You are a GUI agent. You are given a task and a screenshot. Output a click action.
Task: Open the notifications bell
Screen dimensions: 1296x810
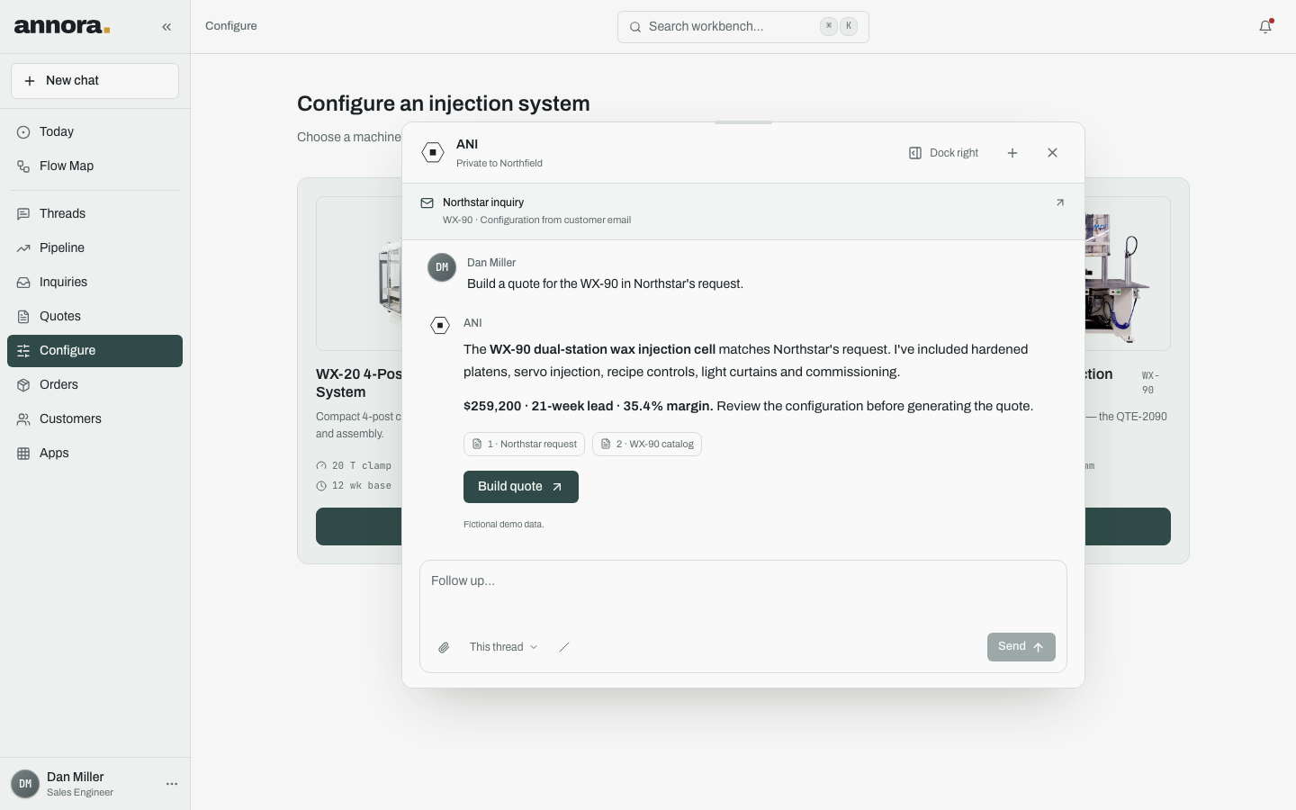coord(1265,26)
